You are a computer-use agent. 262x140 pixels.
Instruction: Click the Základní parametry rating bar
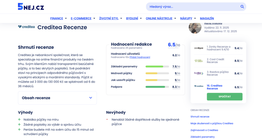[157, 67]
